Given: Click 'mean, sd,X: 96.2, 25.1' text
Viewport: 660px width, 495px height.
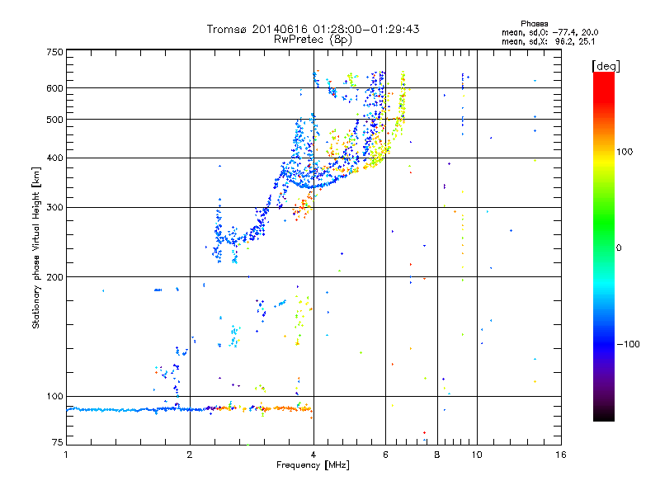Looking at the screenshot, I should [548, 42].
